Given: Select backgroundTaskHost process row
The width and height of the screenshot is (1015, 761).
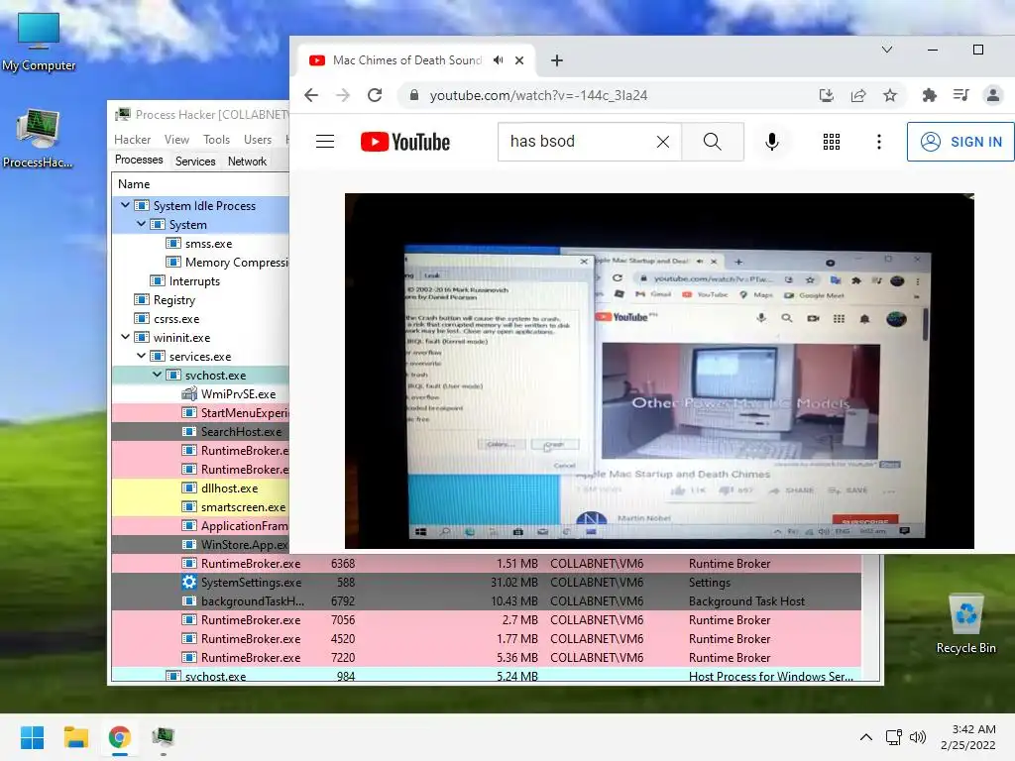Looking at the screenshot, I should click(x=487, y=600).
